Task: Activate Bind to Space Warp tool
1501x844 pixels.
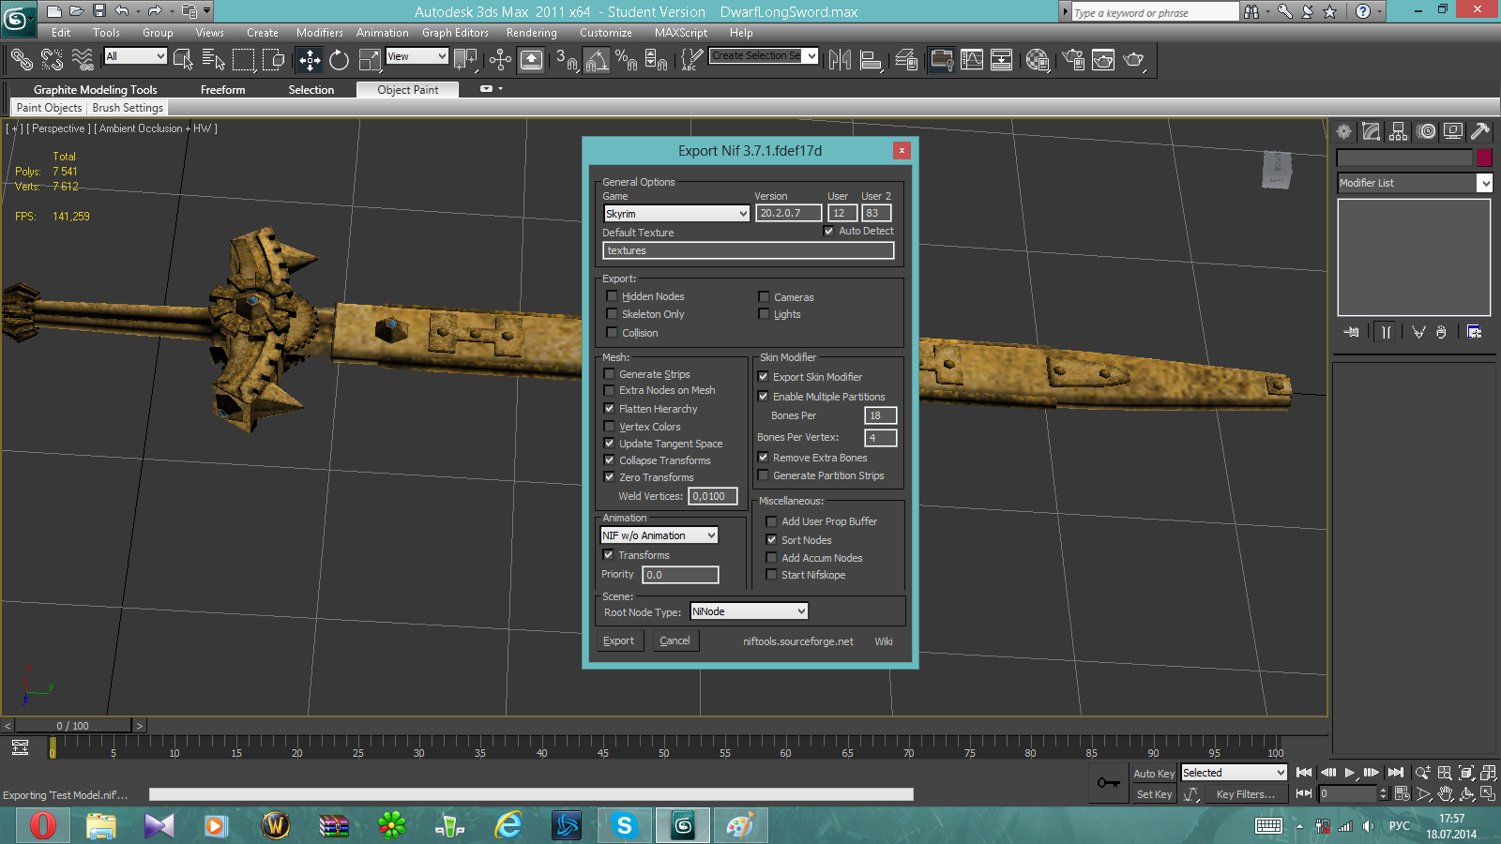Action: tap(83, 60)
